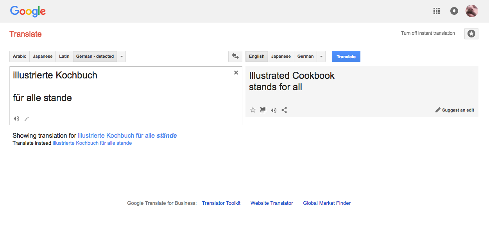Open Google notifications bell
This screenshot has height=229, width=489.
(x=454, y=11)
